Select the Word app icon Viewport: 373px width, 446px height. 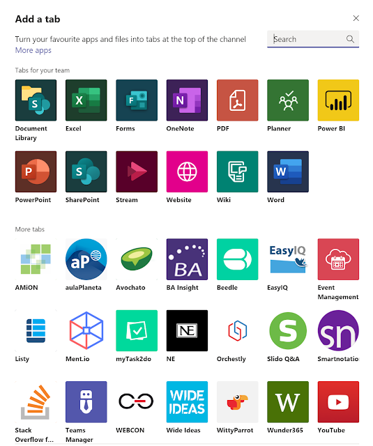288,171
